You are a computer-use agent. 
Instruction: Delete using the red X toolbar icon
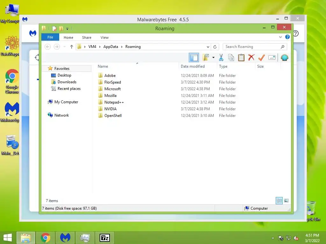[x=251, y=58]
